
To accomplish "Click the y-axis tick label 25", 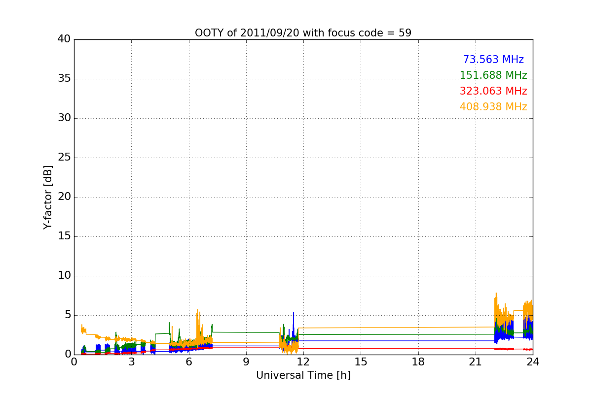I will click(x=64, y=158).
